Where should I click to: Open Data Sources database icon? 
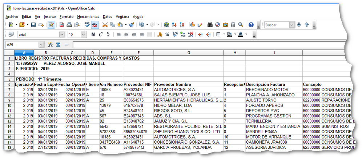point(233,25)
